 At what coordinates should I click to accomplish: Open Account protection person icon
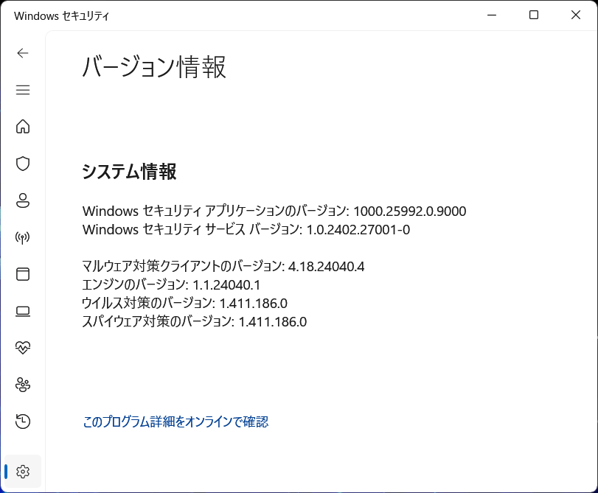[23, 200]
